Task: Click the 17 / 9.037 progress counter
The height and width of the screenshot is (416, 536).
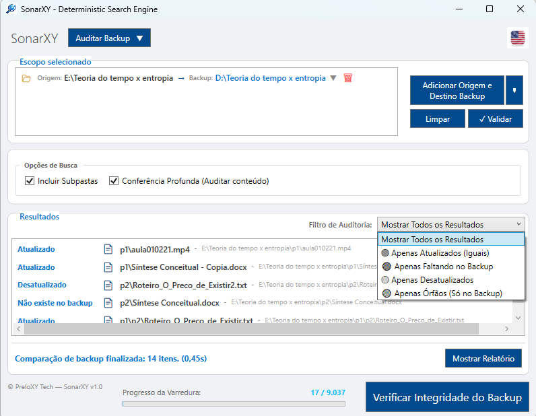Action: tap(328, 392)
